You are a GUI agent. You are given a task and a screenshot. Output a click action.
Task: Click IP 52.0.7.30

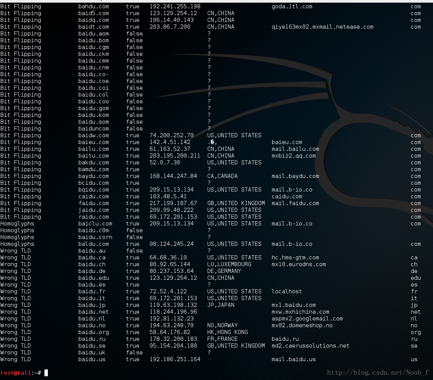point(165,162)
